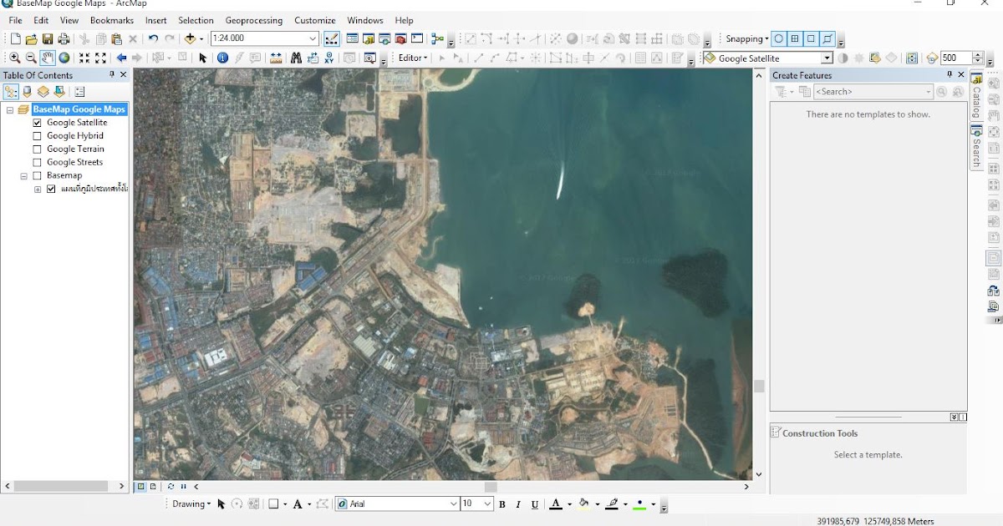The image size is (1003, 526).
Task: Turn on the Google Streets layer
Action: (x=35, y=162)
